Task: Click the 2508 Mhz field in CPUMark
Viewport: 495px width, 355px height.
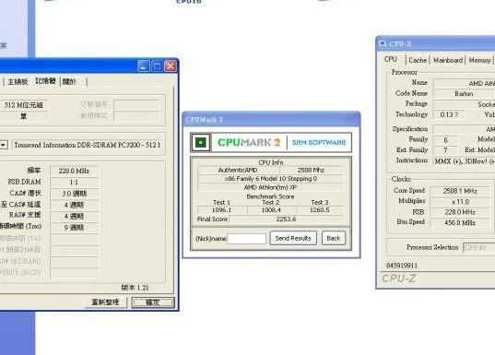Action: point(311,170)
